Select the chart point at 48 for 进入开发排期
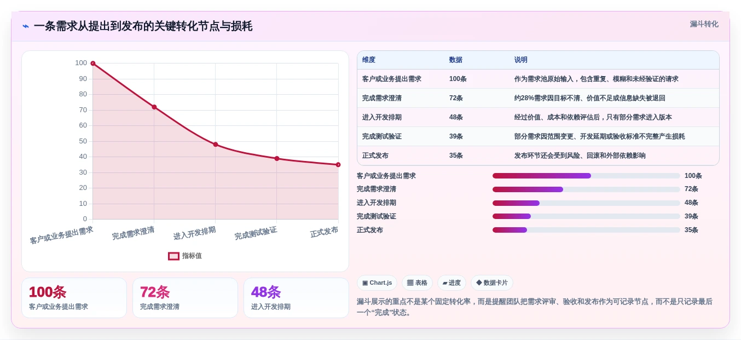The image size is (741, 340). tap(216, 145)
